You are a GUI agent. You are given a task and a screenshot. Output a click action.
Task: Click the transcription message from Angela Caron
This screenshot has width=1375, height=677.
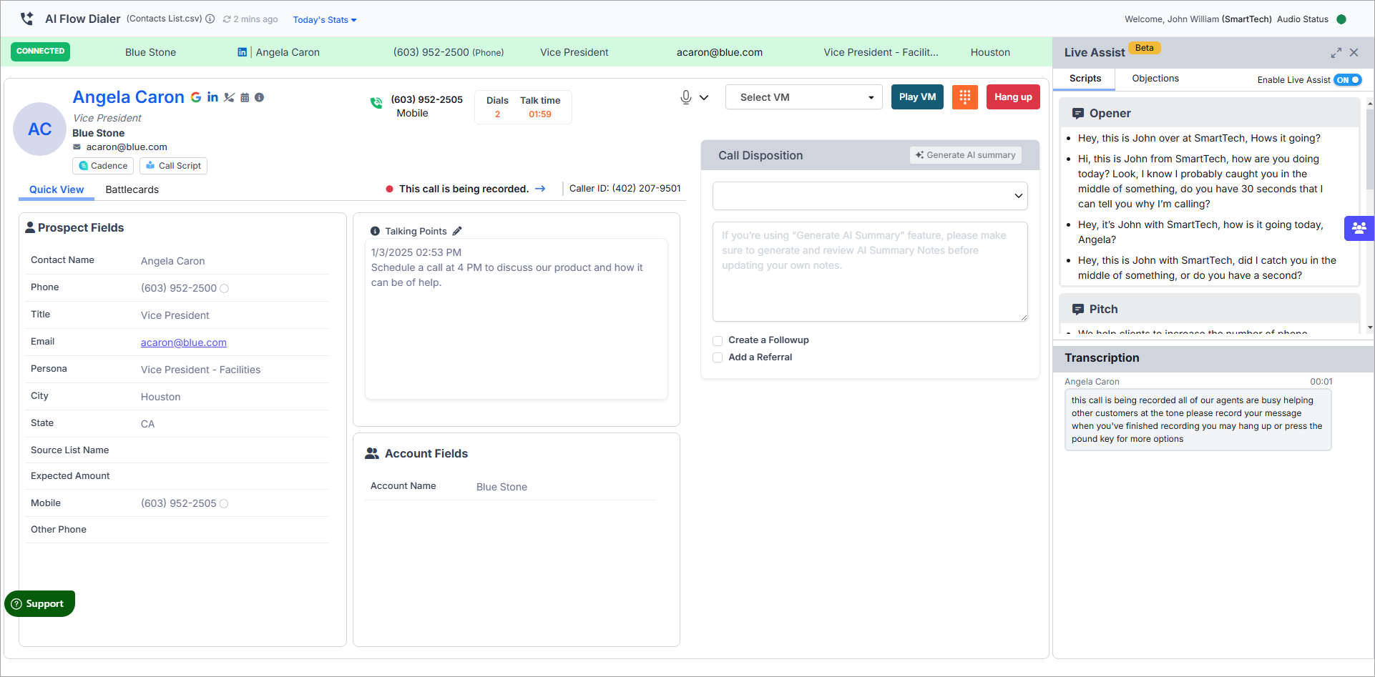point(1198,420)
